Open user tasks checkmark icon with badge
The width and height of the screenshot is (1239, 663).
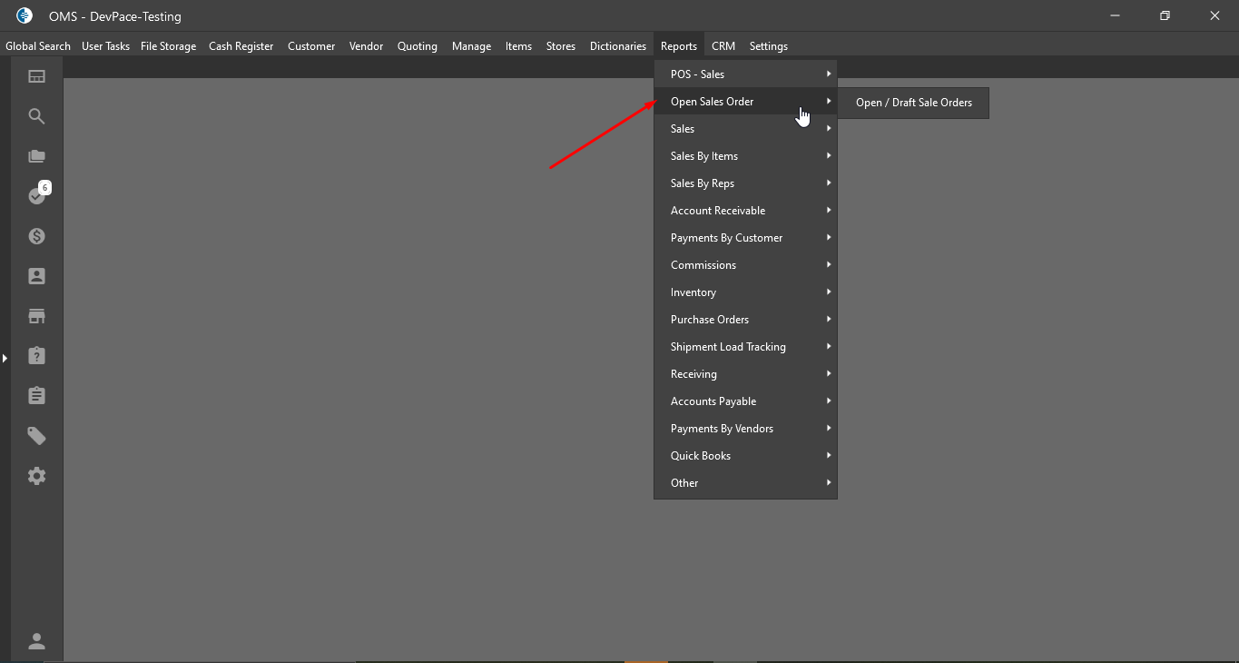36,196
